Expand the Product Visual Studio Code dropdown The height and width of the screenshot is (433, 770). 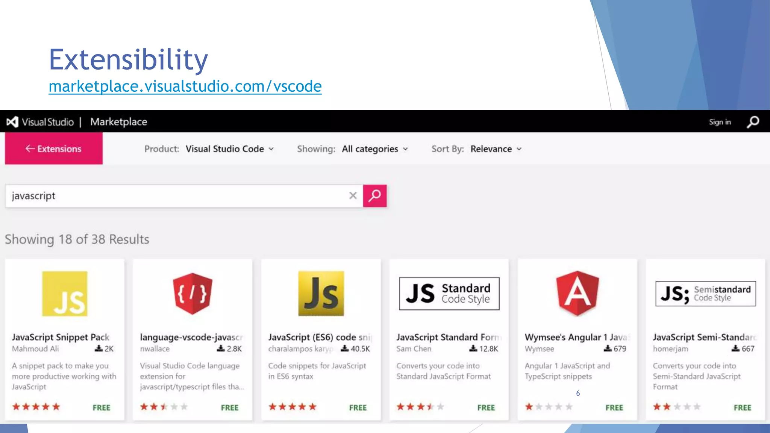pyautogui.click(x=230, y=149)
